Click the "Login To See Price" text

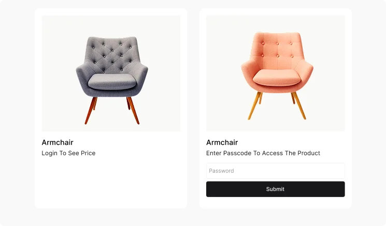[x=68, y=153]
